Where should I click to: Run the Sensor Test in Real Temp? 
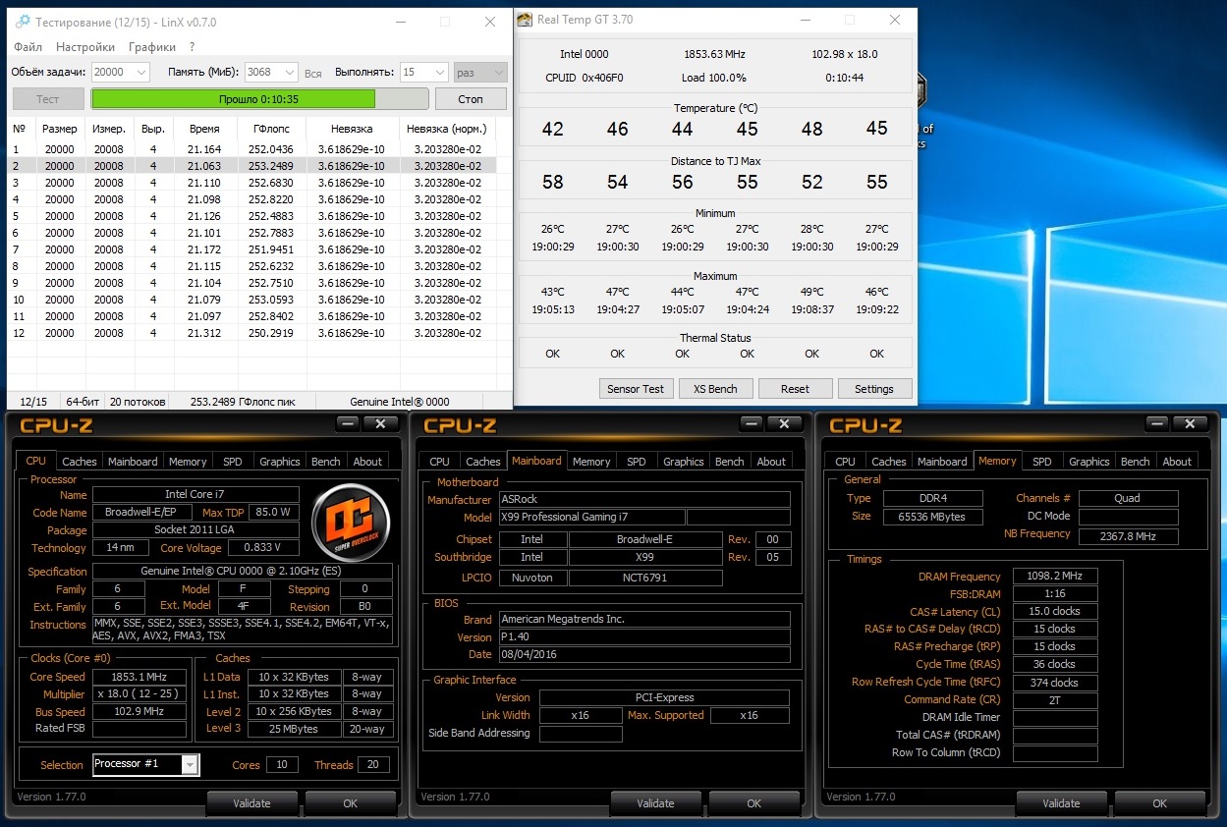coord(636,388)
